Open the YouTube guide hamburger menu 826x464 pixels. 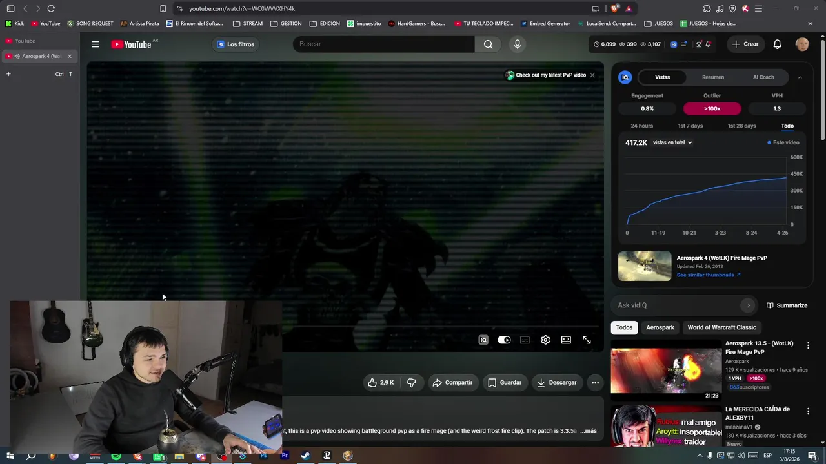click(x=96, y=44)
